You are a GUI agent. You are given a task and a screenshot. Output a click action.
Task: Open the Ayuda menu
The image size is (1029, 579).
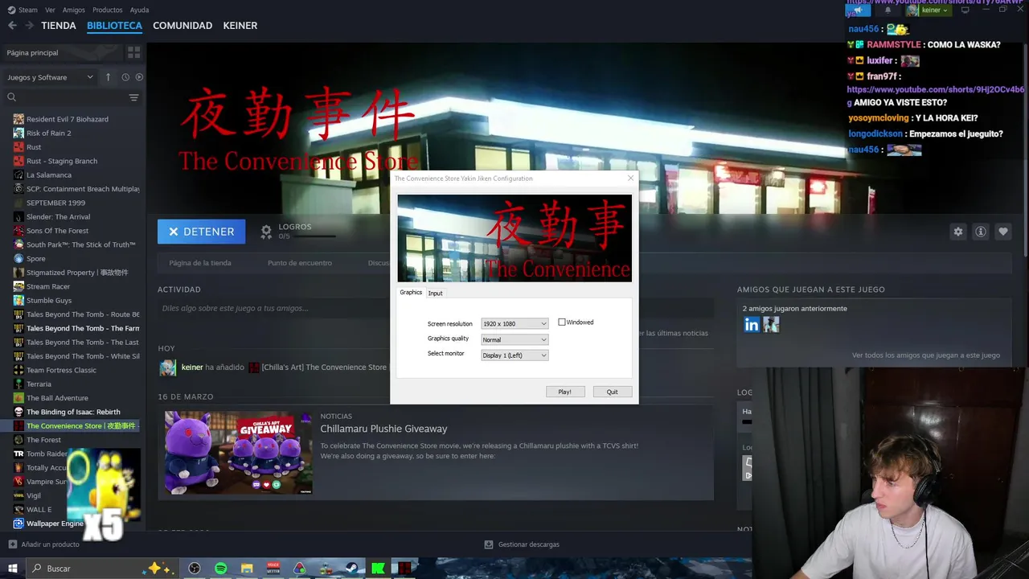tap(140, 10)
